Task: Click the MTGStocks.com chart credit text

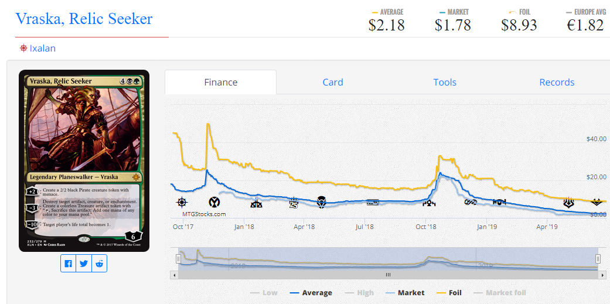Action: (x=204, y=214)
